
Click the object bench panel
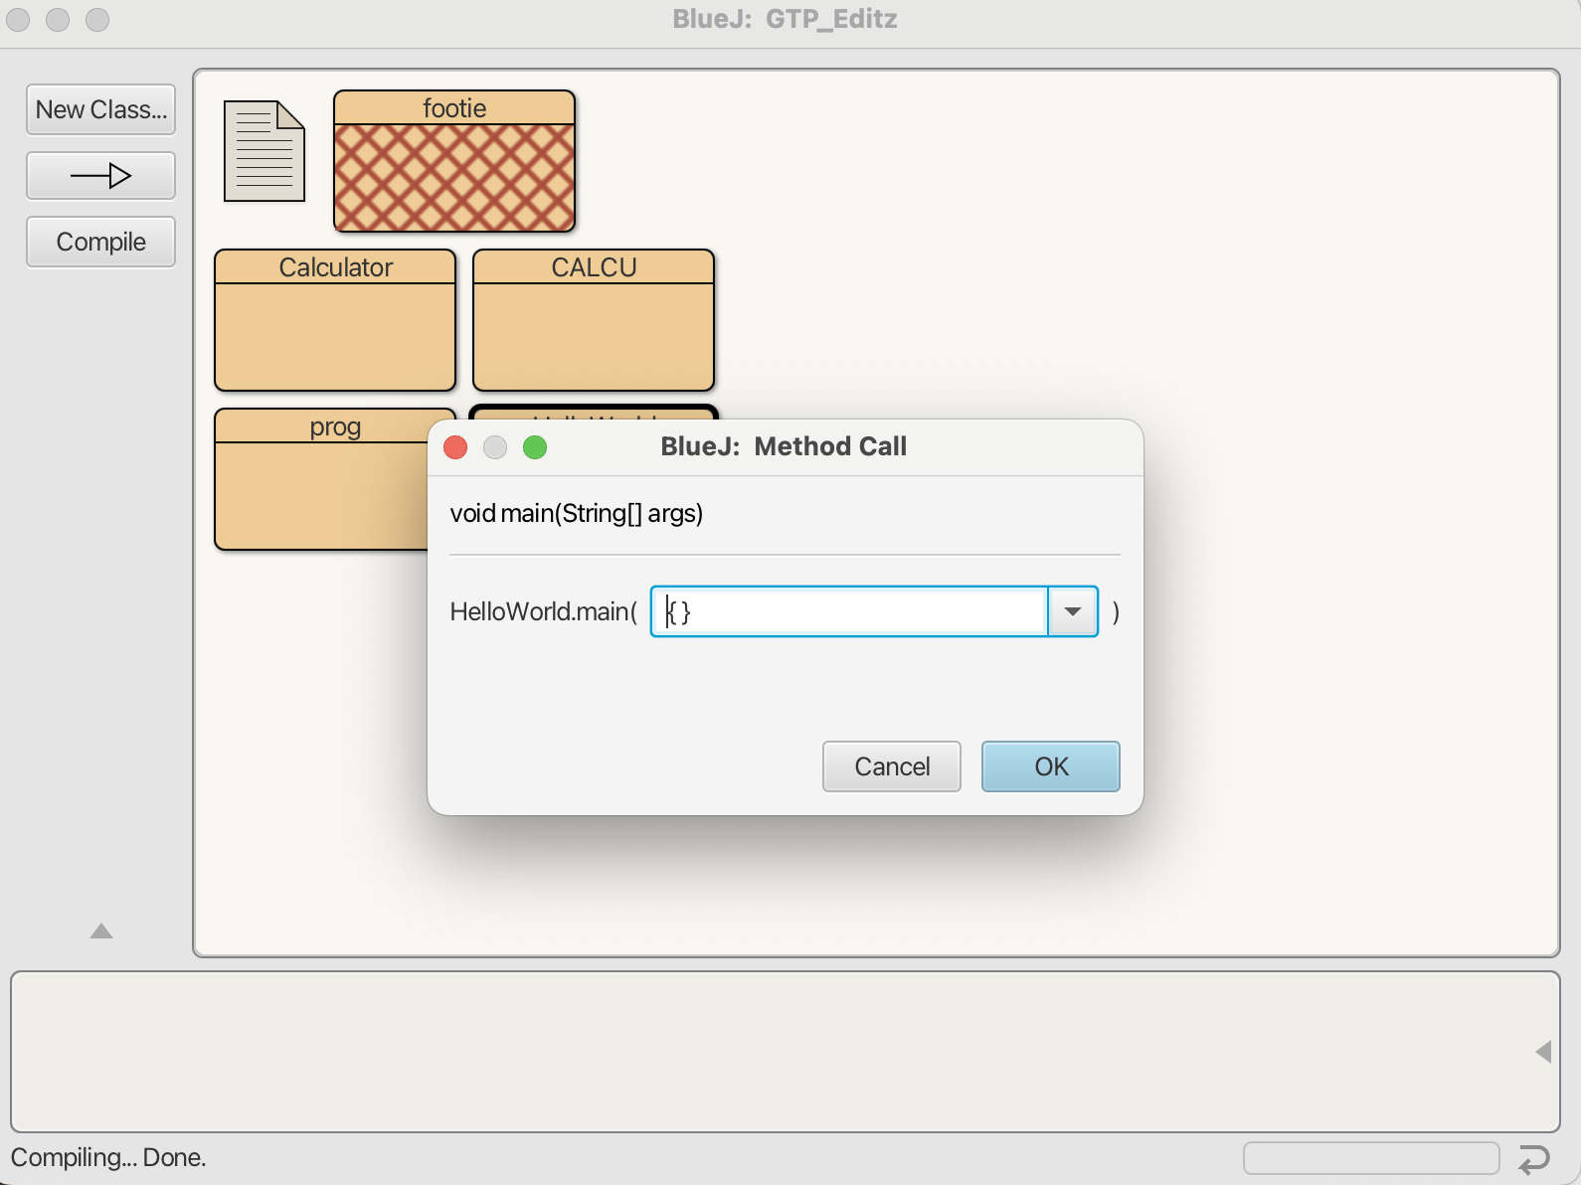click(x=786, y=1052)
